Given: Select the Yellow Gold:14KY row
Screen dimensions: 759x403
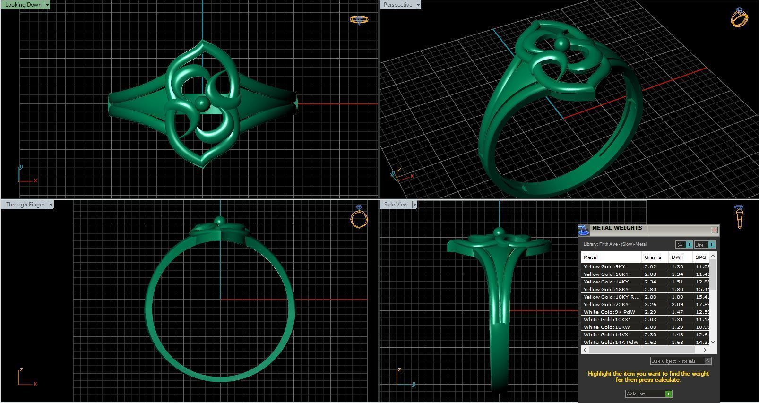Looking at the screenshot, I should 645,282.
